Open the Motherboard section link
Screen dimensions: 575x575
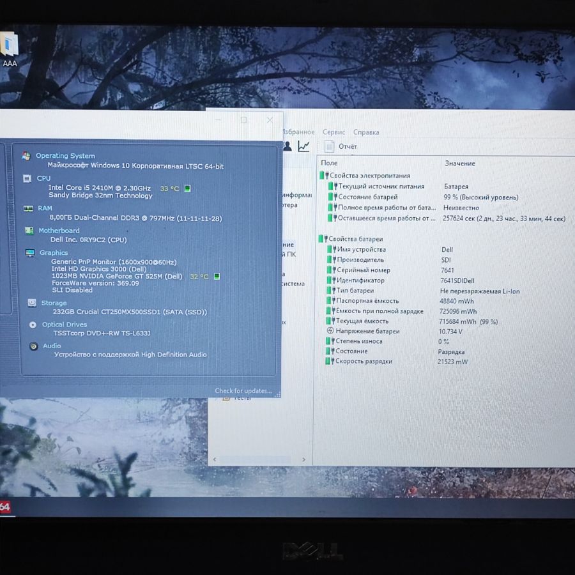(x=59, y=230)
